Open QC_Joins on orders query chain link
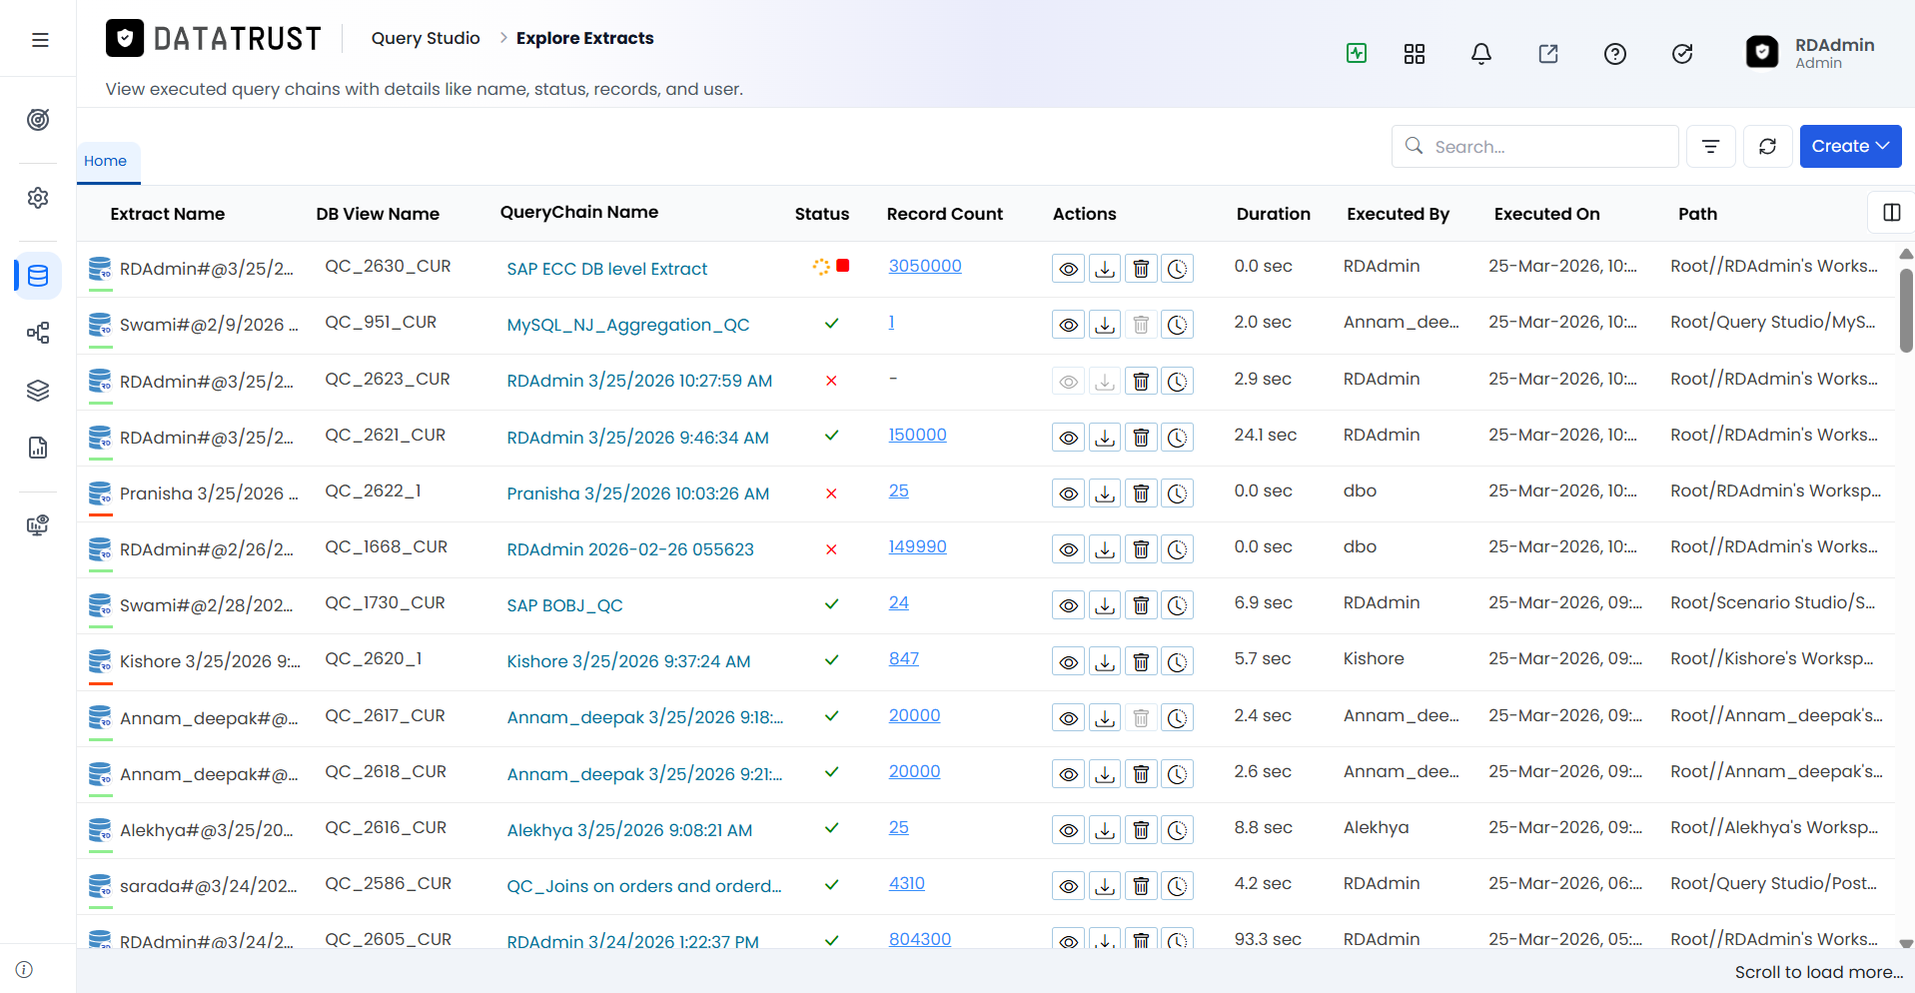The width and height of the screenshot is (1915, 993). coord(644,886)
